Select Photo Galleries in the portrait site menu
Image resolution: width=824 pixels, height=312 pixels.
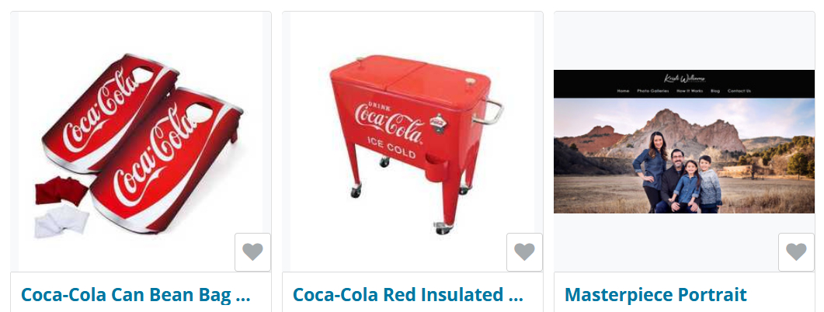point(652,91)
